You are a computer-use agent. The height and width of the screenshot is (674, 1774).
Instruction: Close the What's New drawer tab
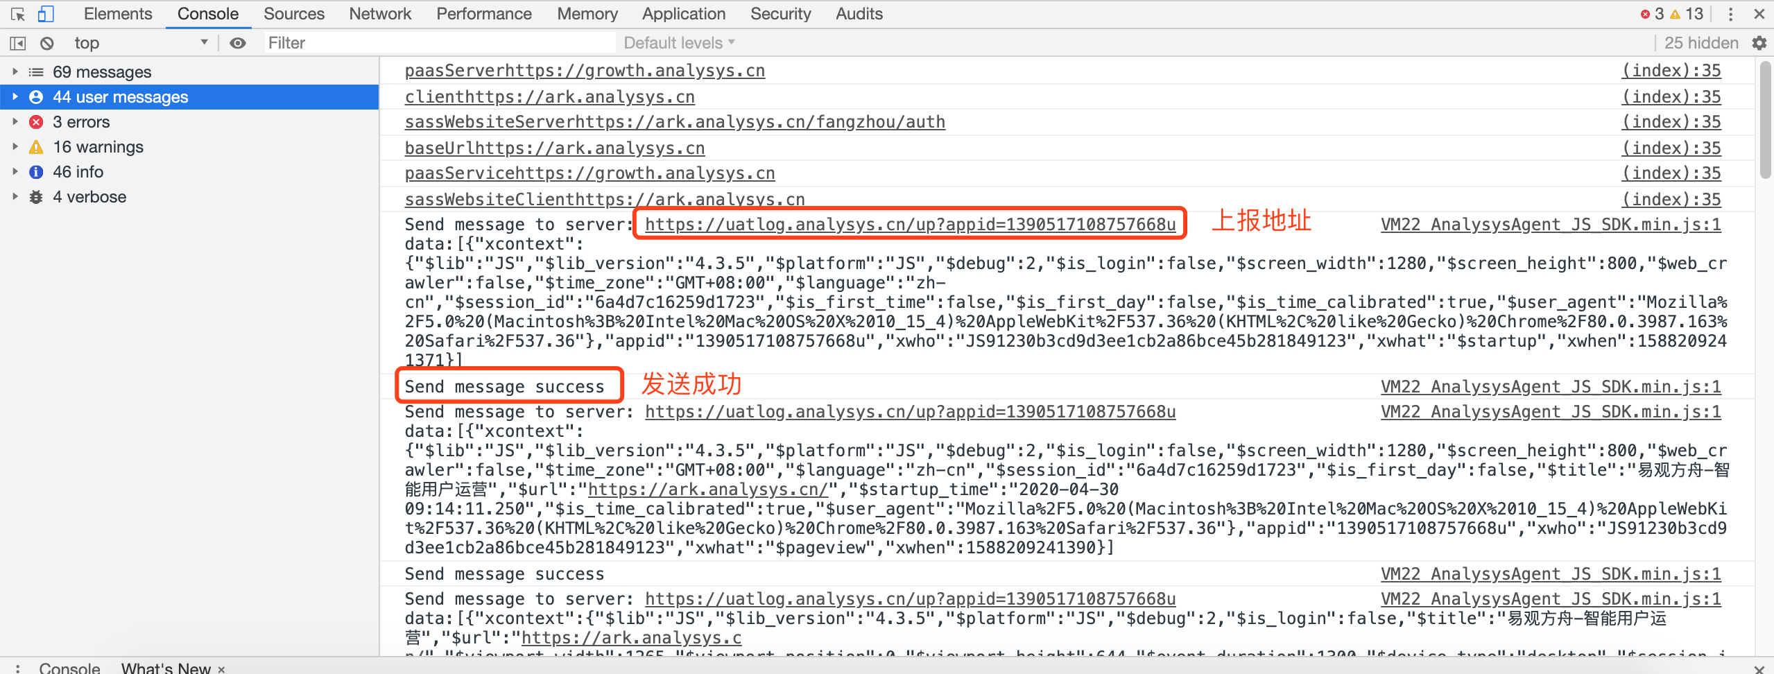pos(221,669)
